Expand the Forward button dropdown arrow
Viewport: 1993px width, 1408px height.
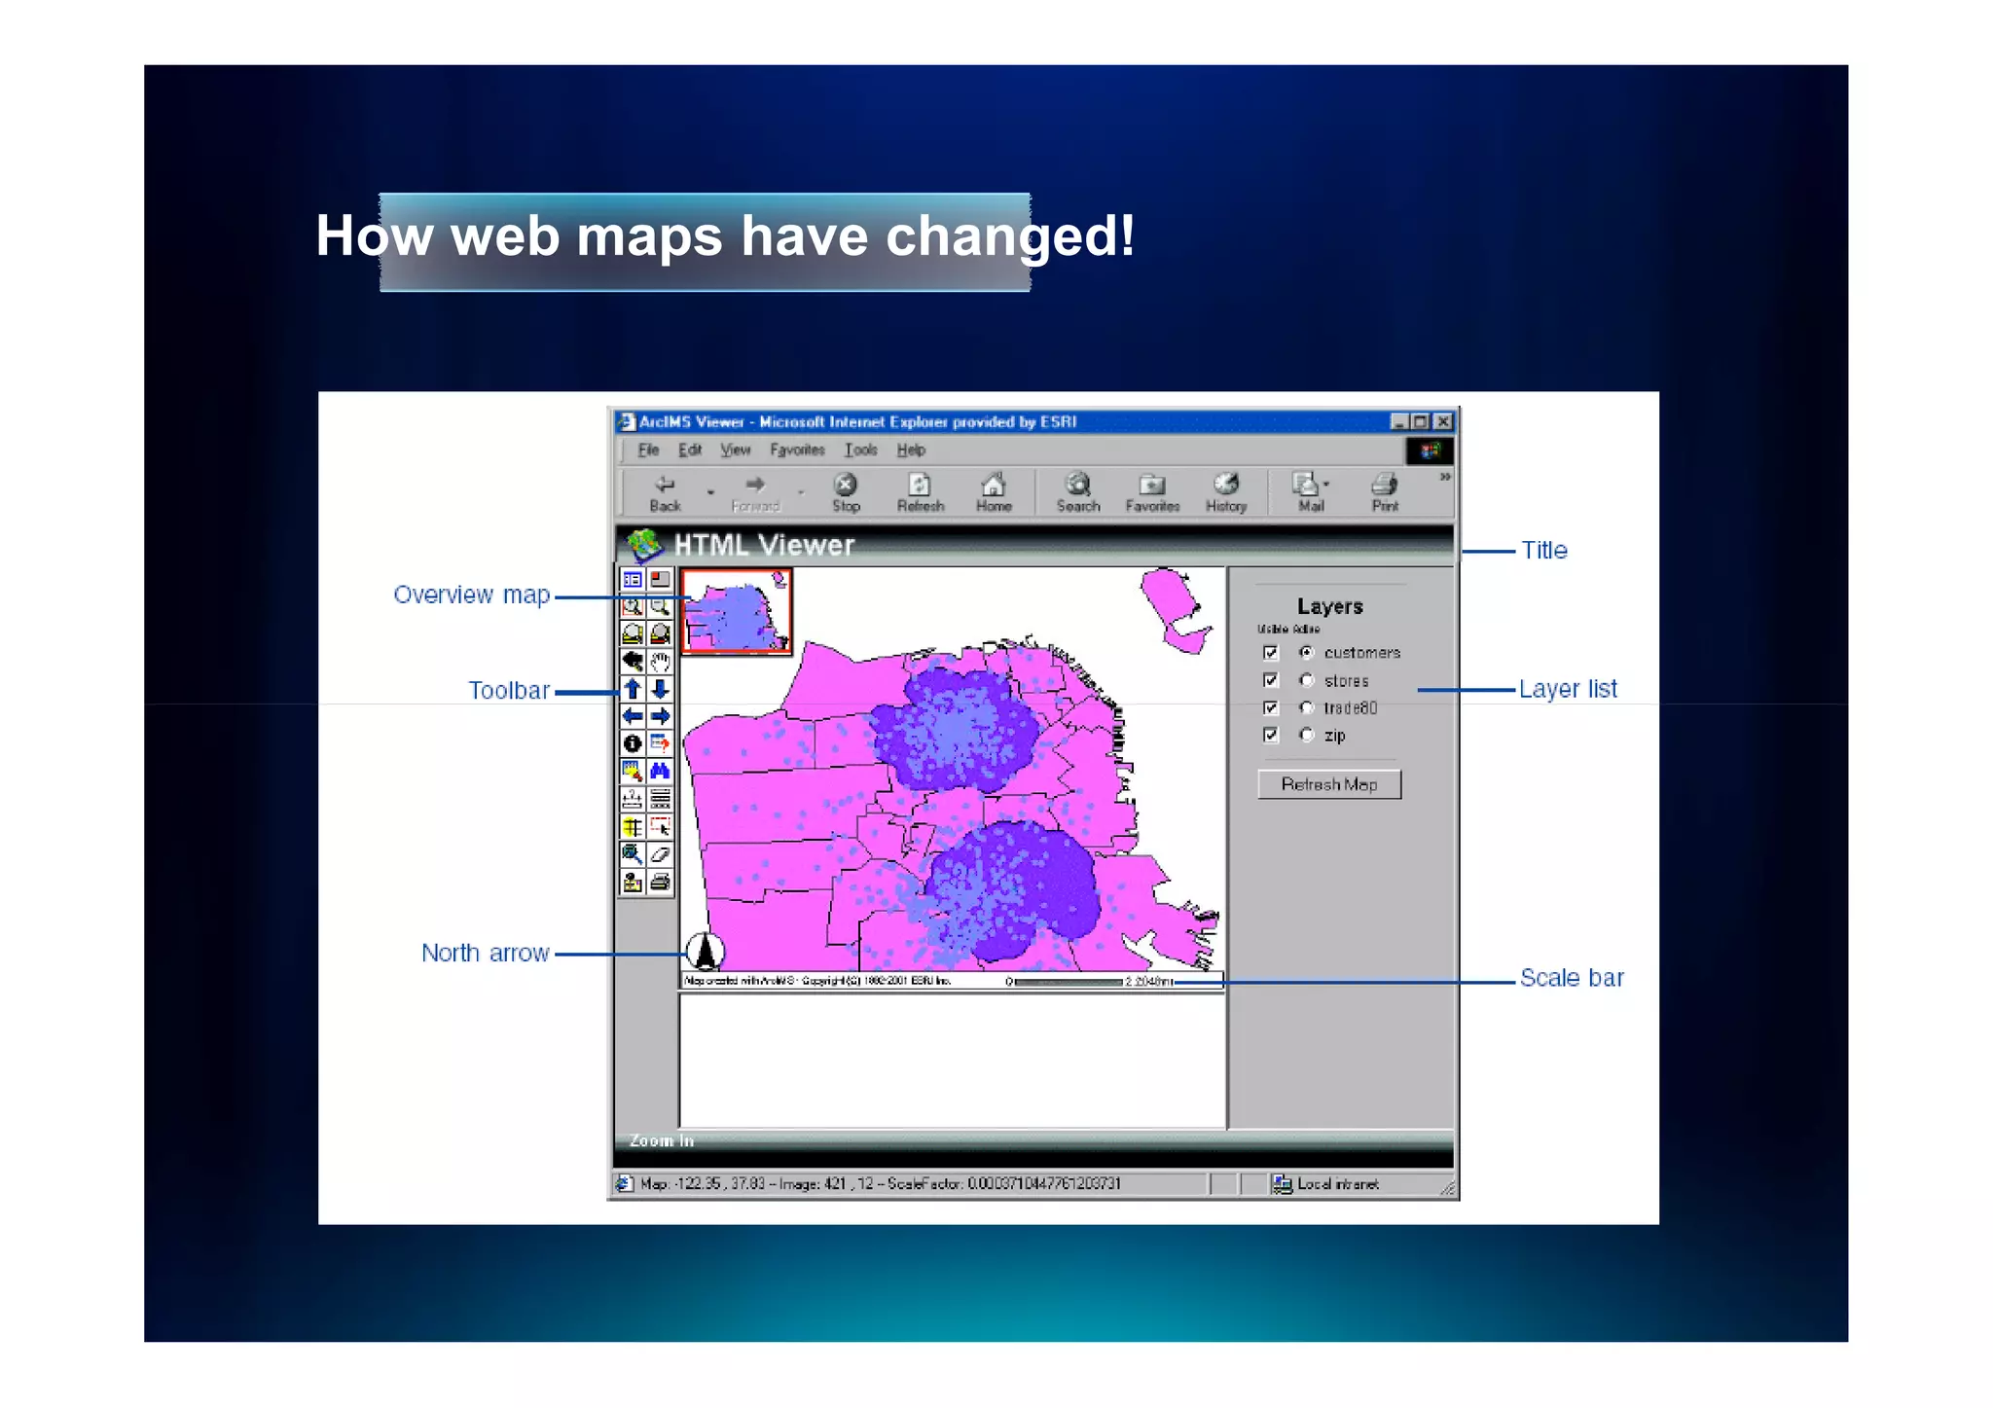click(801, 492)
